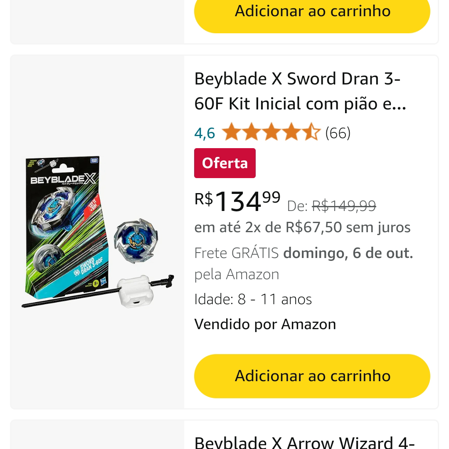Image resolution: width=449 pixels, height=449 pixels.
Task: Click the Idade: 8 - 11 anos line
Action: click(x=253, y=299)
